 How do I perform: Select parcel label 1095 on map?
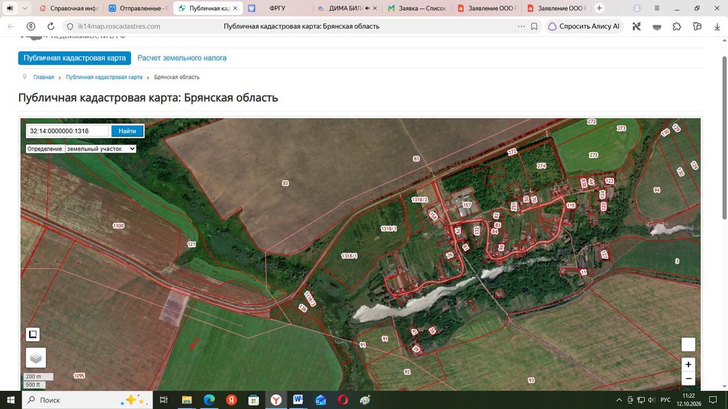point(79,376)
